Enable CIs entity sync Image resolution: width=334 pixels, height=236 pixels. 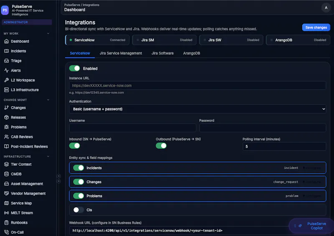coord(78,210)
